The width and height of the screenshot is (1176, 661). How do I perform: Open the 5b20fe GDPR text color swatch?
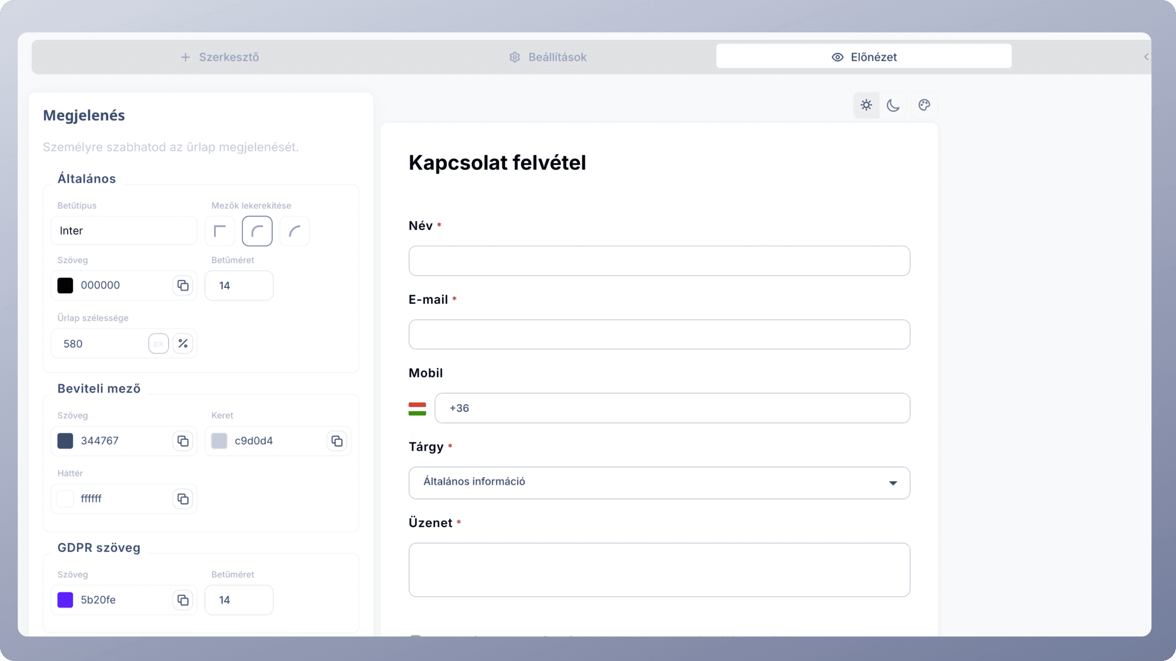coord(65,600)
